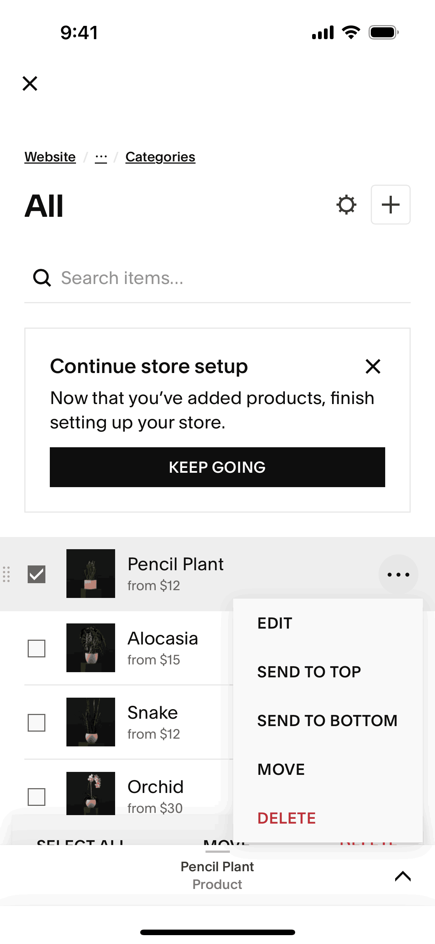Close the panel with the top X icon
Image resolution: width=435 pixels, height=944 pixels.
coord(30,83)
